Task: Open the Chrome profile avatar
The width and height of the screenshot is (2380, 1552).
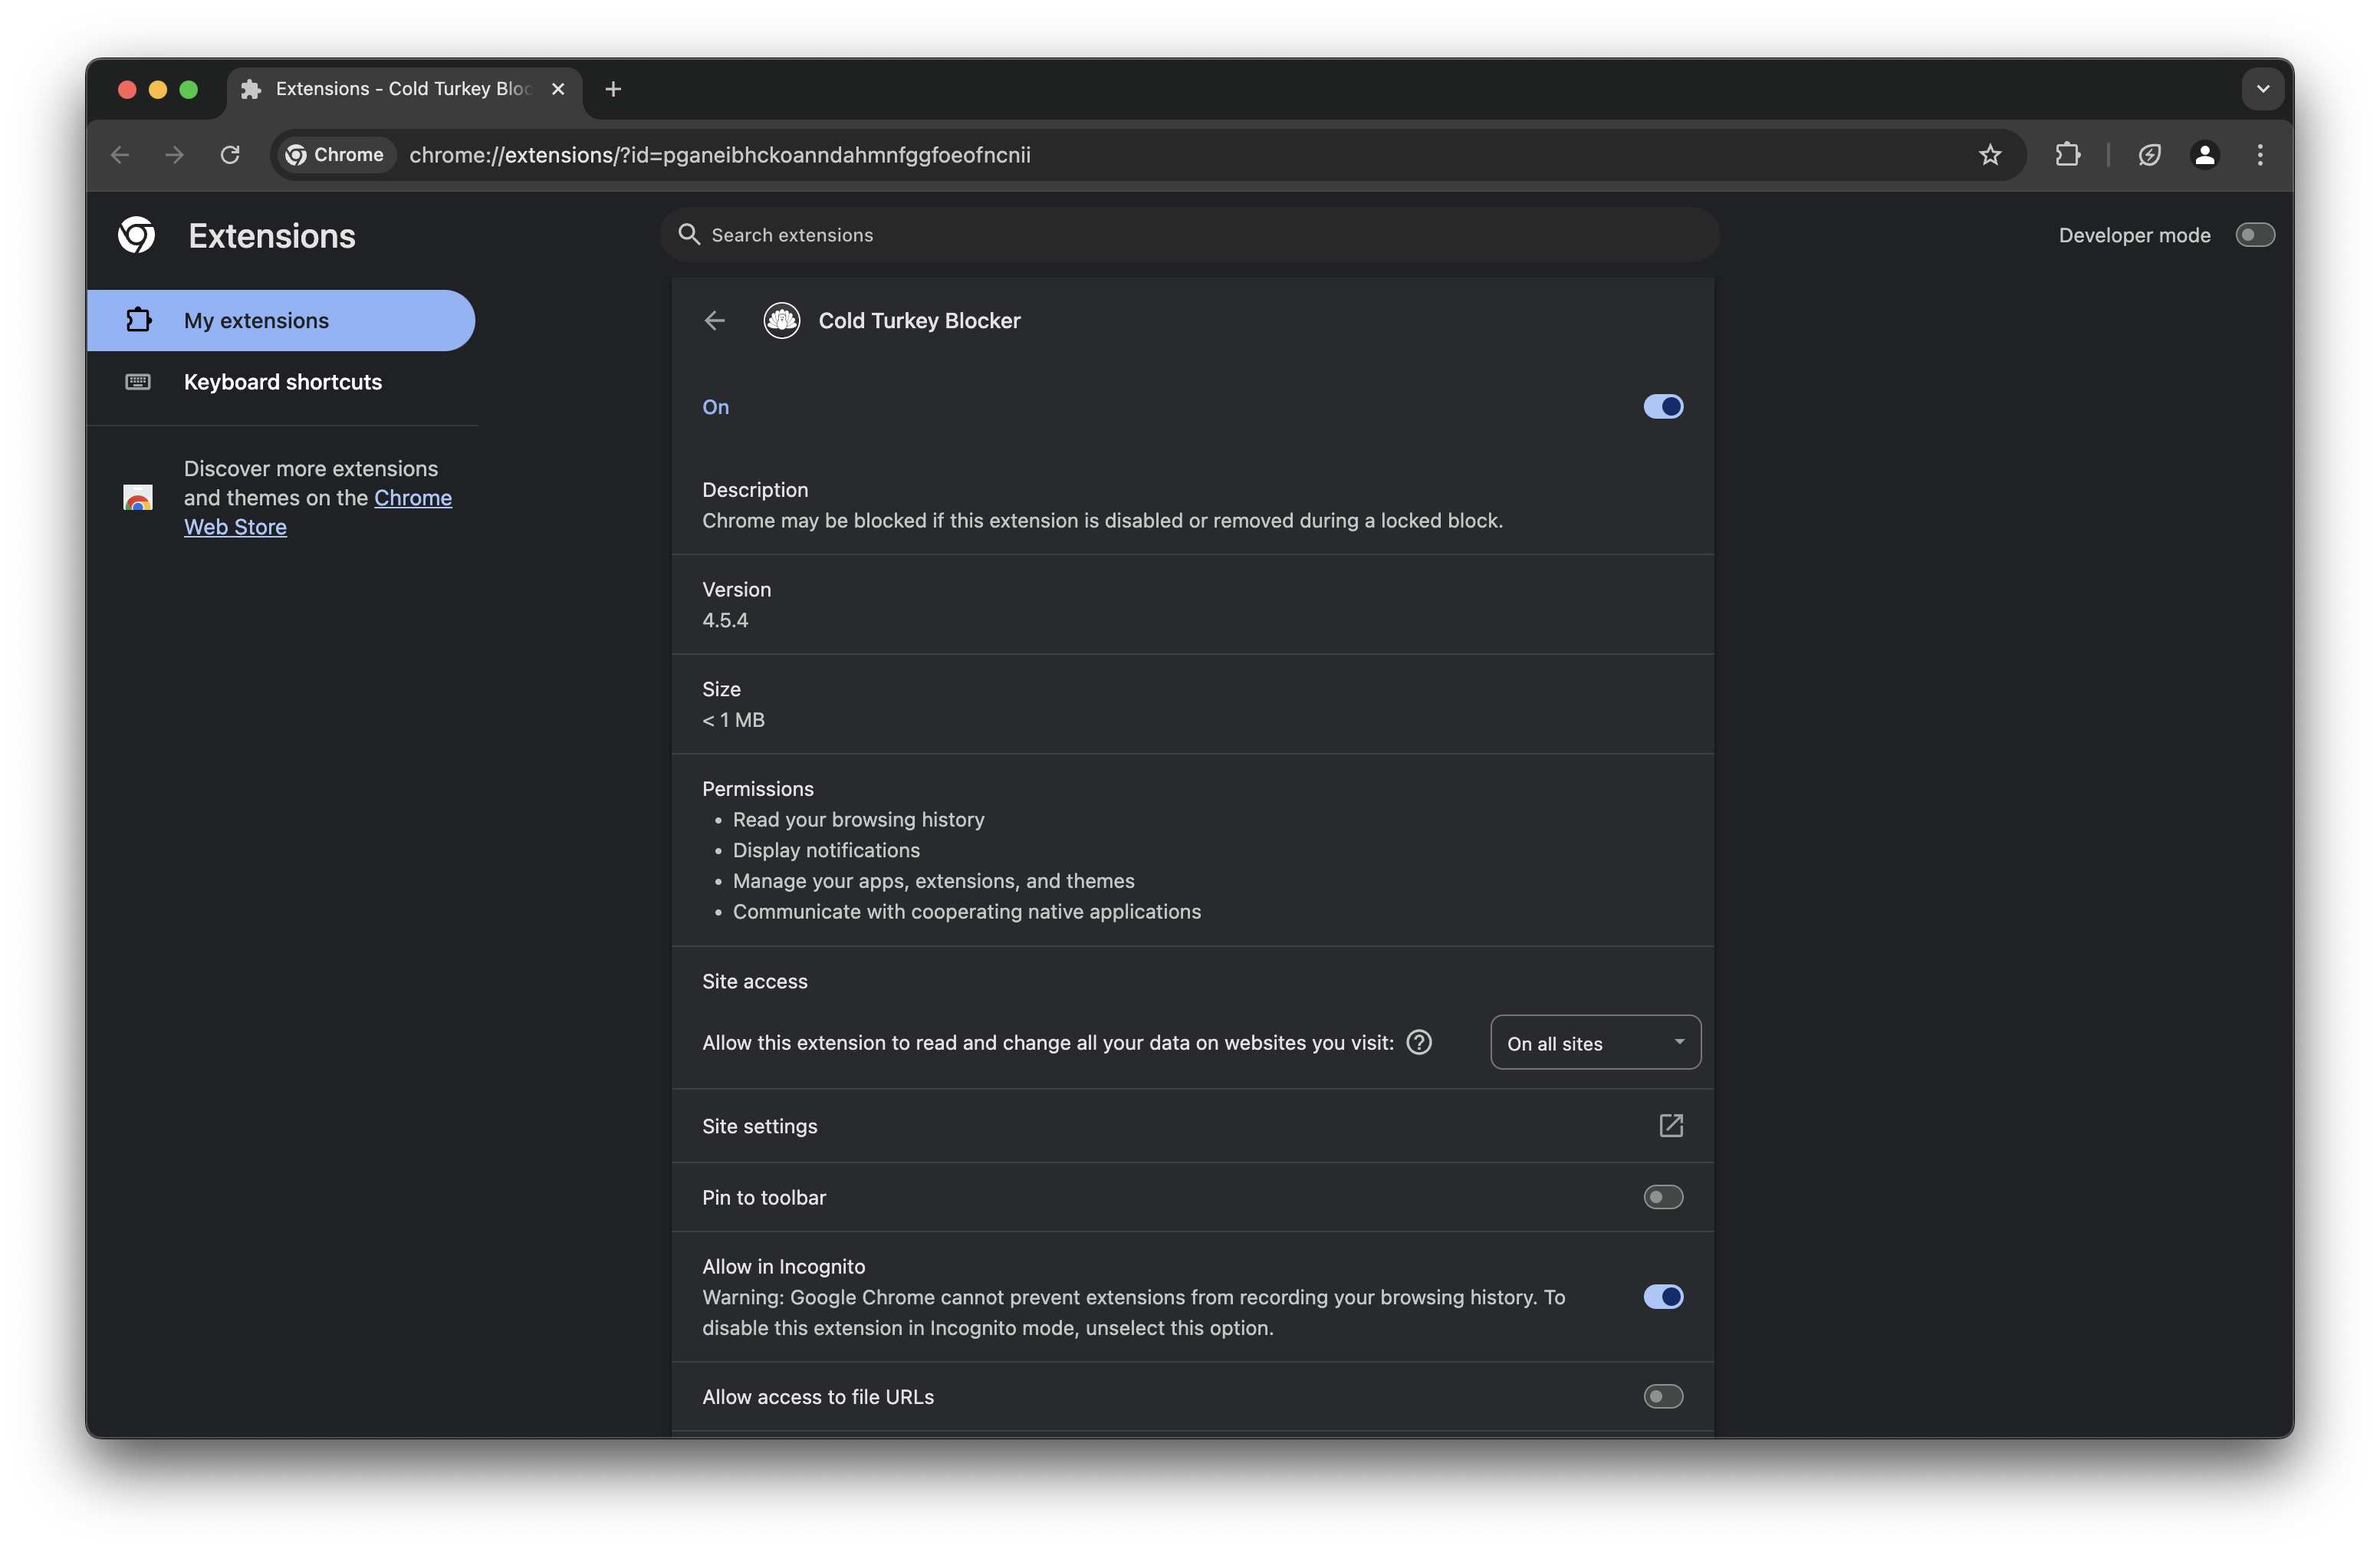Action: [x=2204, y=155]
